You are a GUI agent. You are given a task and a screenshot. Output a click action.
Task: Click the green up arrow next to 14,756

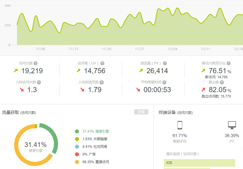point(78,71)
